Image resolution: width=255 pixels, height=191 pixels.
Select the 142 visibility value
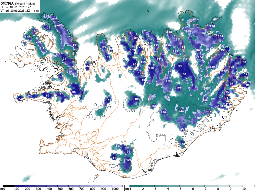(x=61, y=76)
